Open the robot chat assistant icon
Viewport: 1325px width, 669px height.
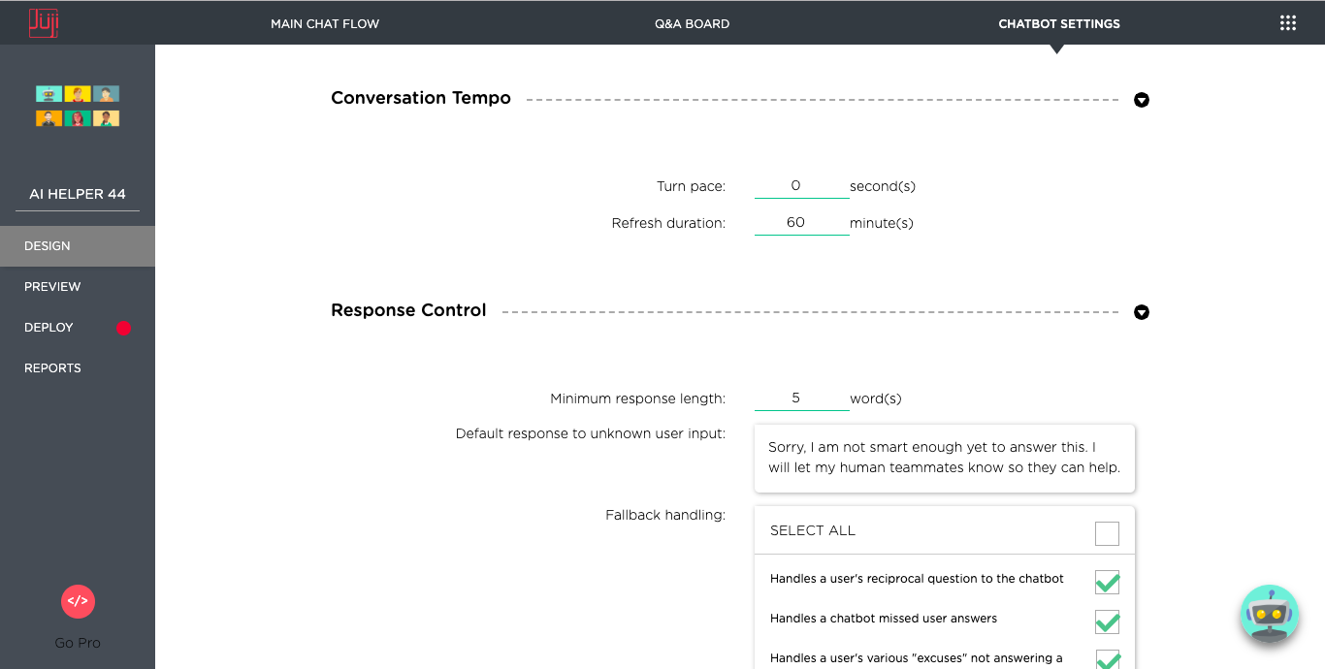pos(1269,615)
